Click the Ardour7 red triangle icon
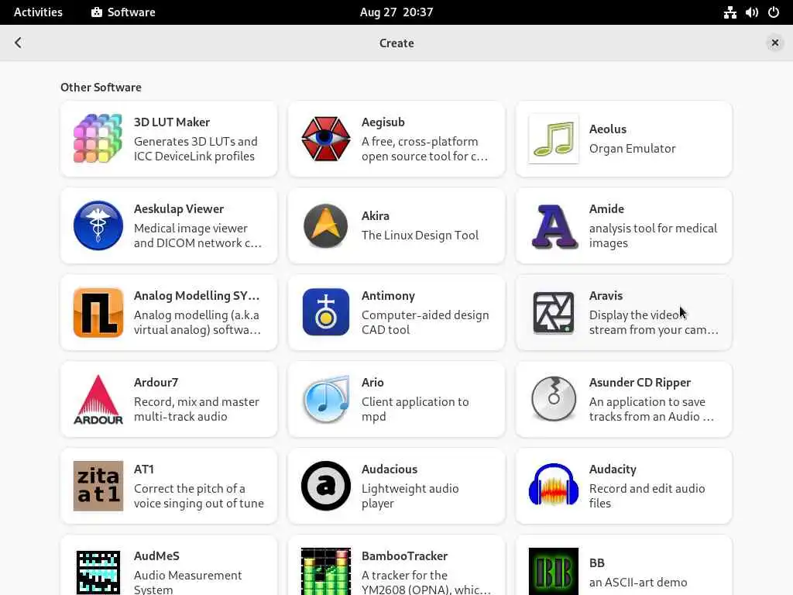 click(x=98, y=400)
